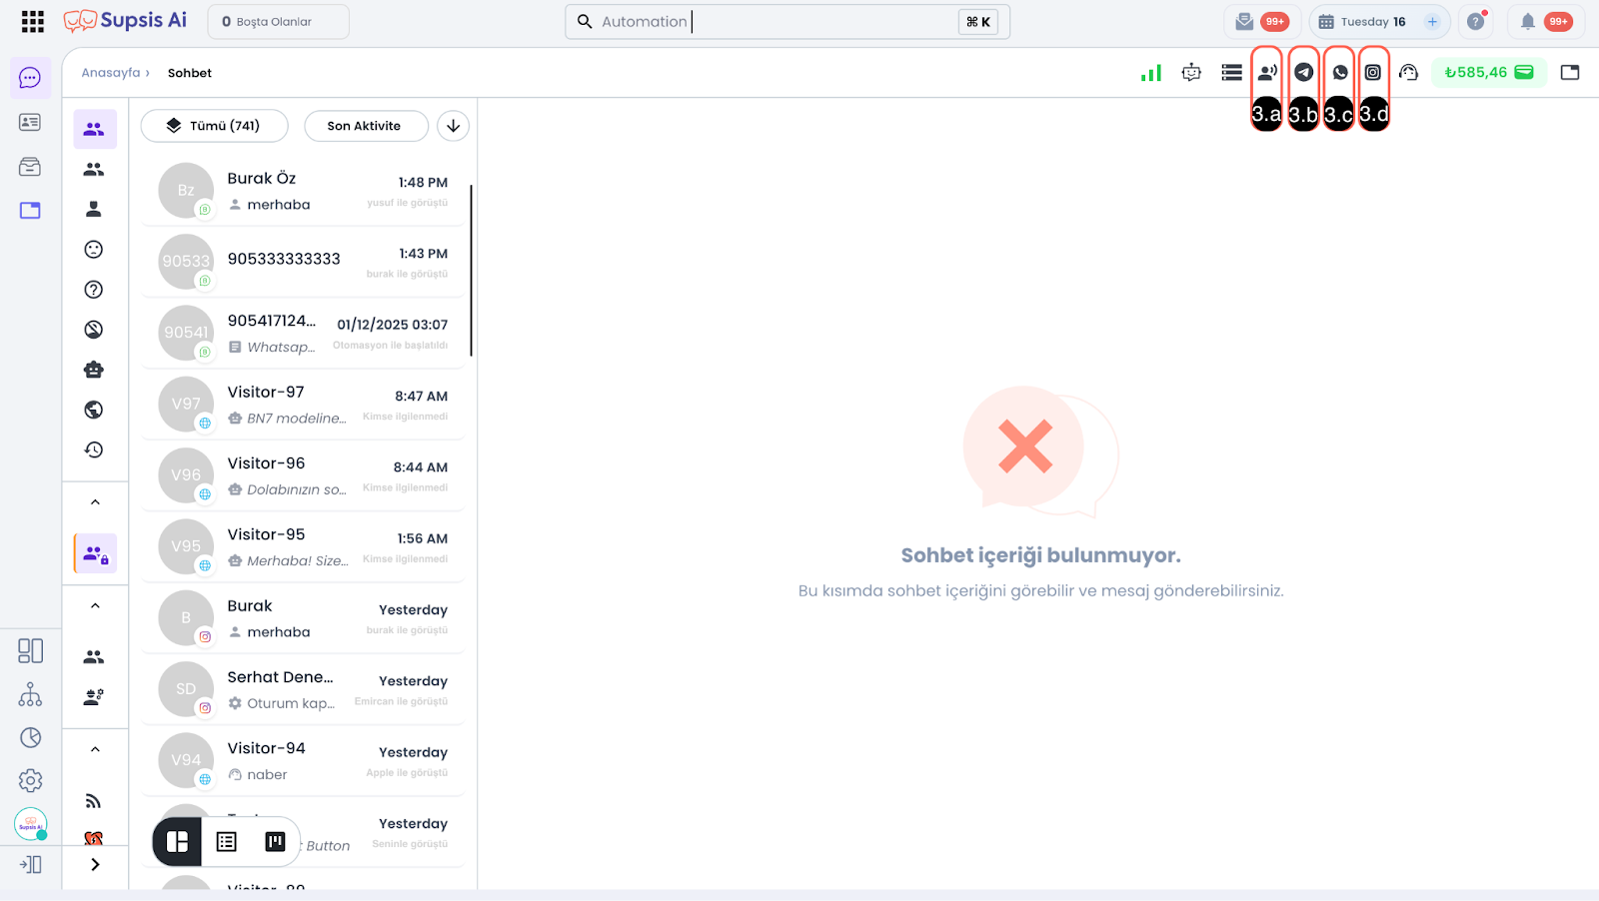1599x901 pixels.
Task: Click the WhatsApp channel icon
Action: (x=1339, y=72)
